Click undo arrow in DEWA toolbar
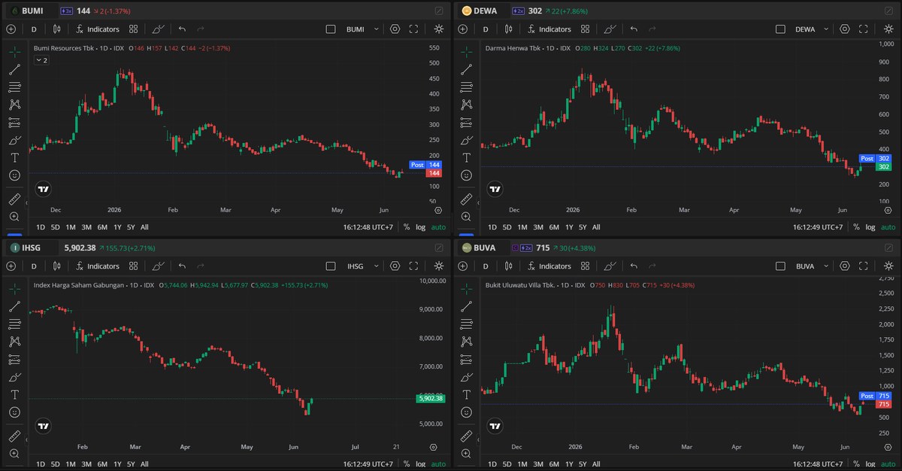Screen dimensions: 902x471 pos(633,29)
